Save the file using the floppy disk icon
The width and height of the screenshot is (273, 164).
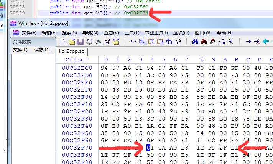[81, 42]
